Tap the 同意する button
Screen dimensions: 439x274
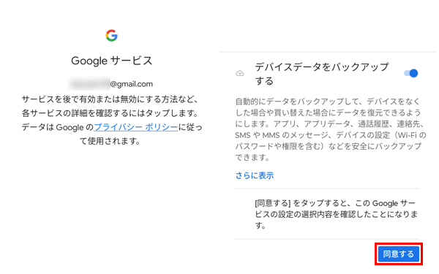pos(399,254)
